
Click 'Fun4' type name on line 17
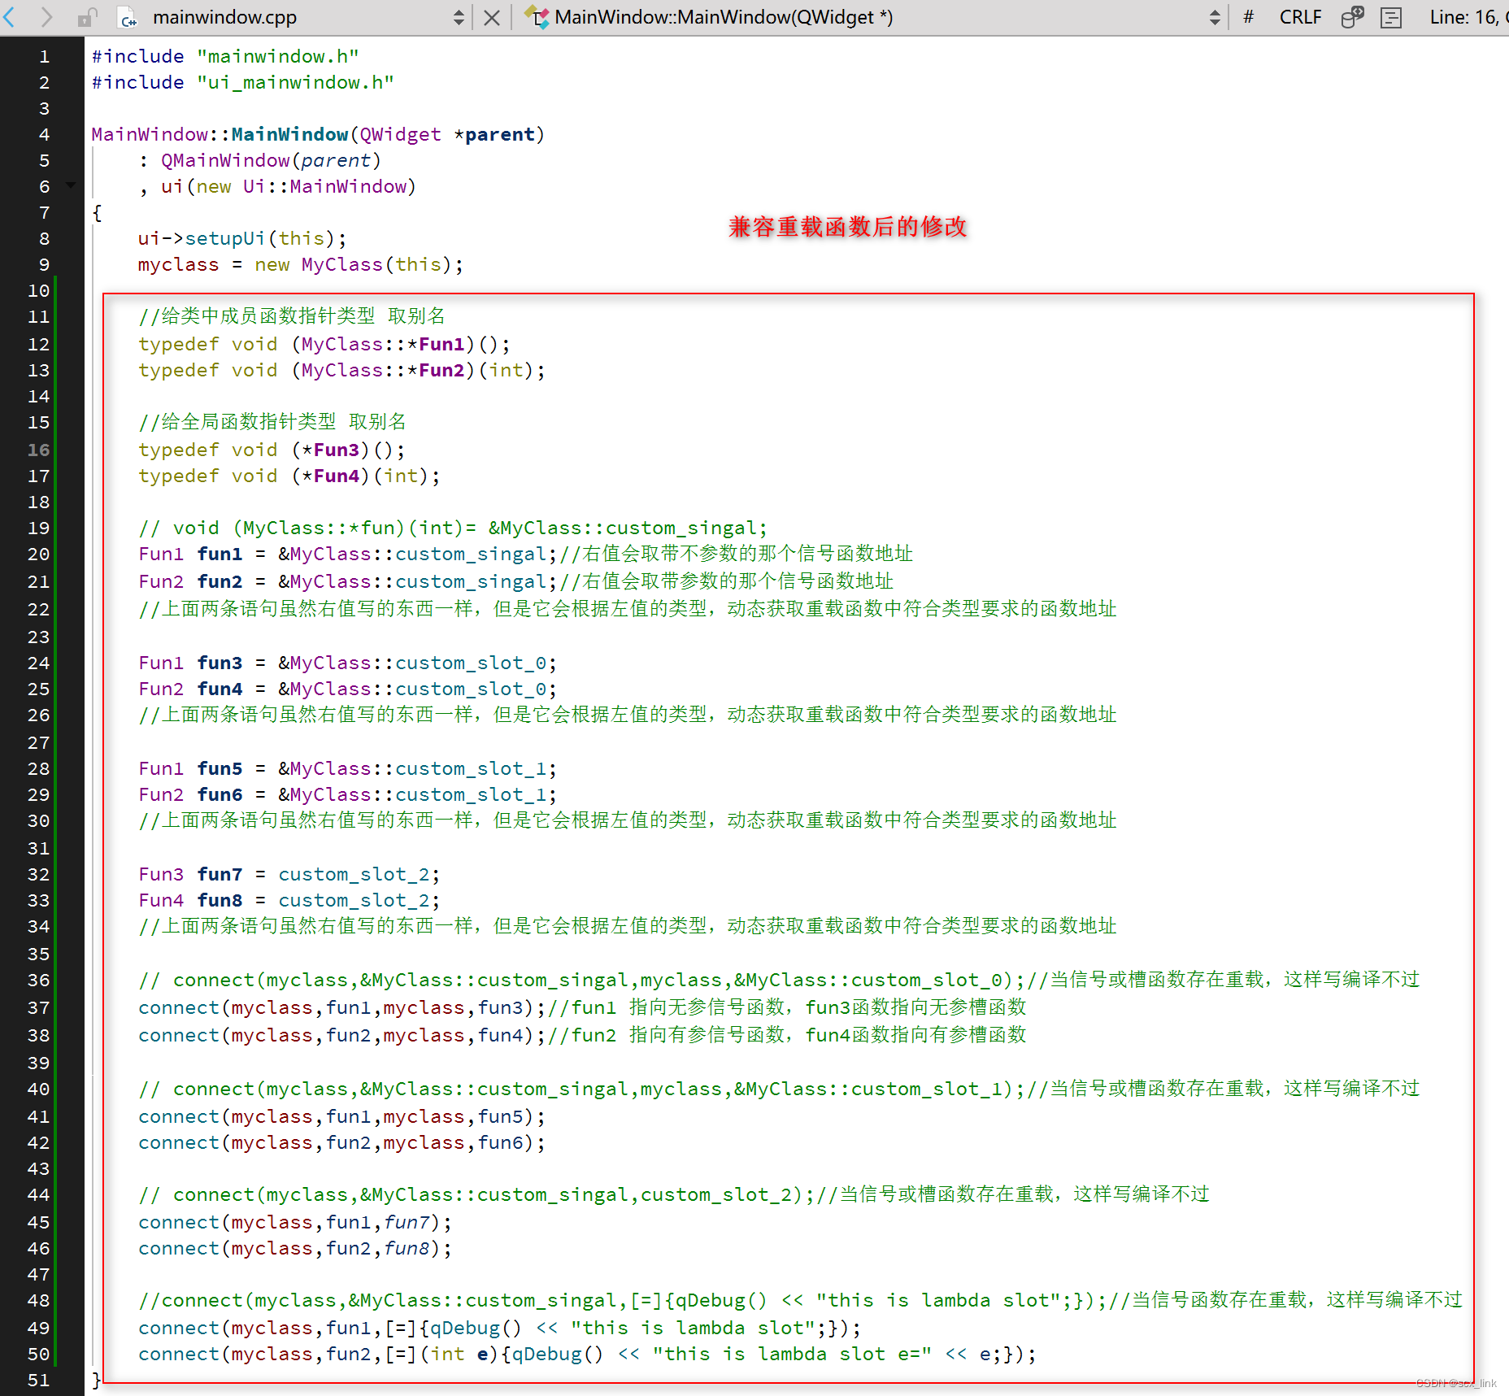click(337, 476)
